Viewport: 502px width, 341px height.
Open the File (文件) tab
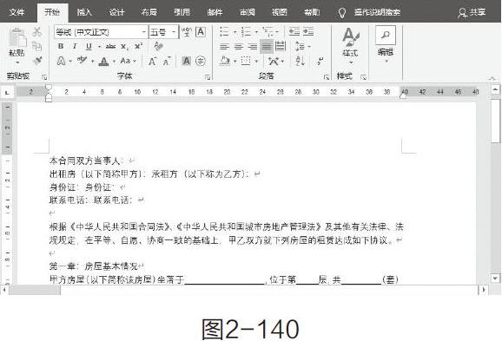point(17,12)
